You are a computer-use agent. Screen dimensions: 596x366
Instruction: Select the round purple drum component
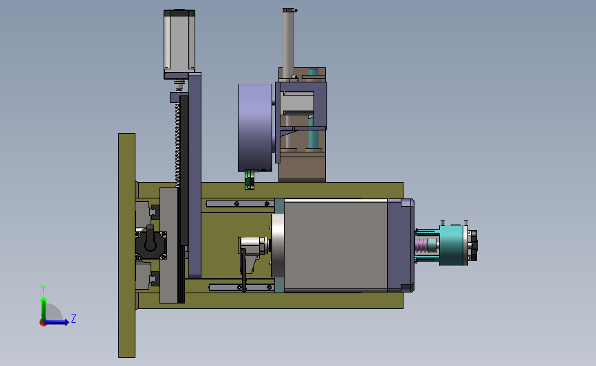[255, 127]
